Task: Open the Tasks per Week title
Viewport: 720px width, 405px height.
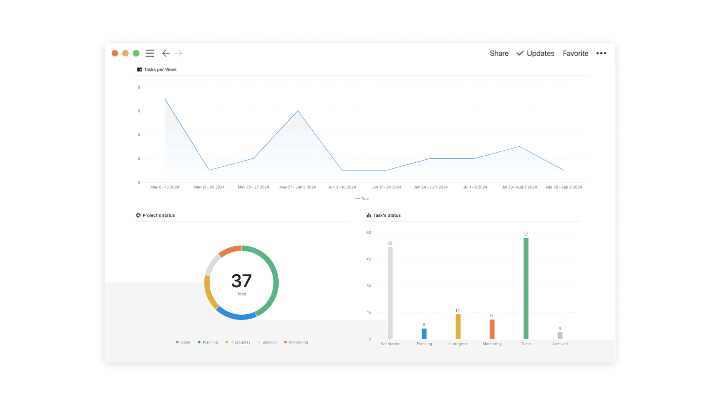Action: (160, 69)
